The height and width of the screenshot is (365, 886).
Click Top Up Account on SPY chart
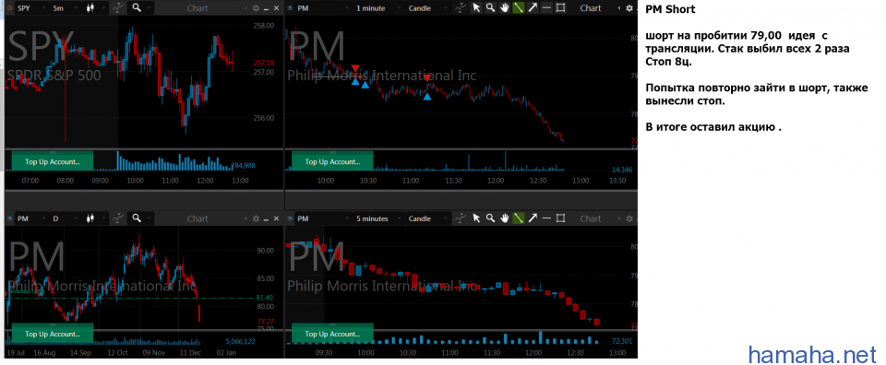[x=52, y=161]
